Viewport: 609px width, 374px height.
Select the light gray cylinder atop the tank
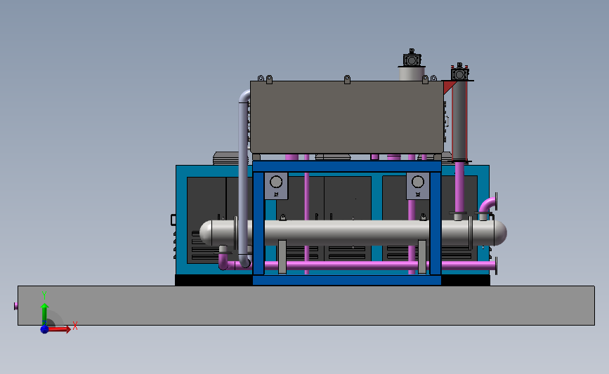tap(412, 74)
